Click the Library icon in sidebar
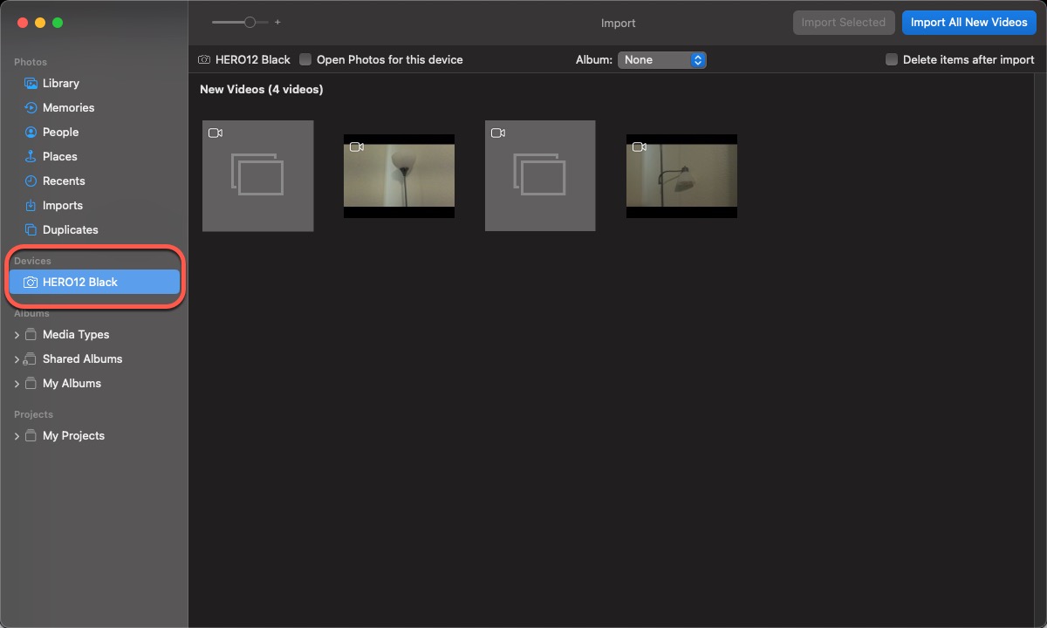The image size is (1047, 628). pos(31,84)
